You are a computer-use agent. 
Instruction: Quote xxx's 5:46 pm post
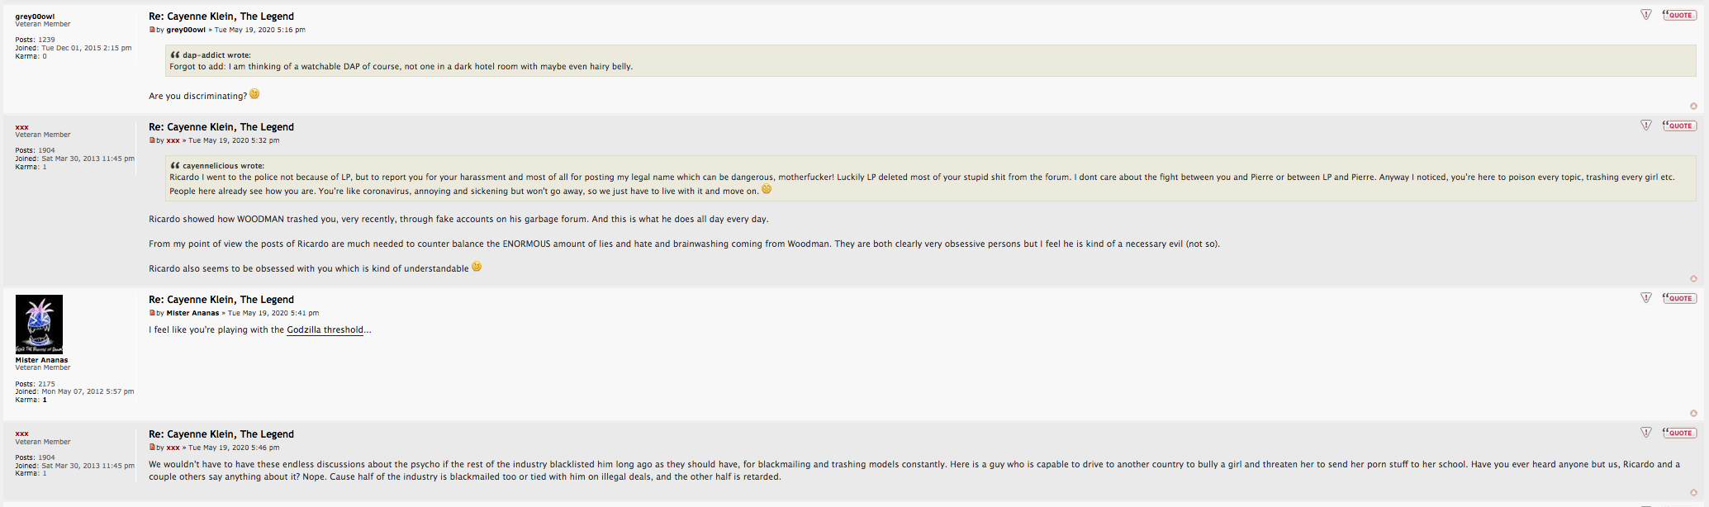pyautogui.click(x=1679, y=433)
